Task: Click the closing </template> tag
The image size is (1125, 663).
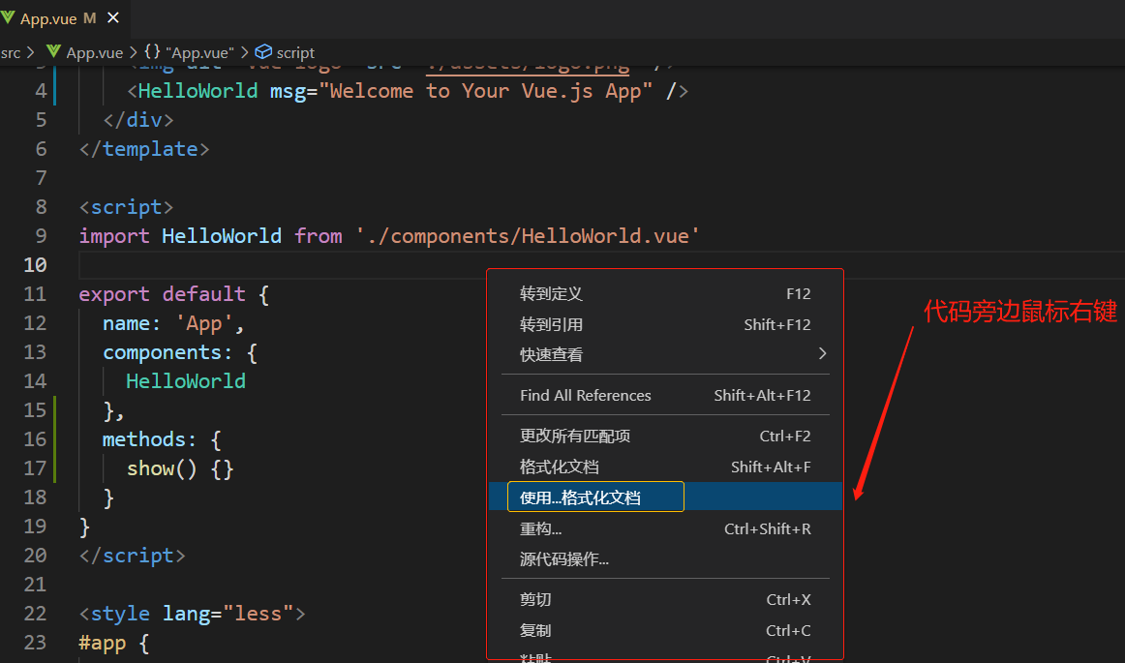Action: 144,149
